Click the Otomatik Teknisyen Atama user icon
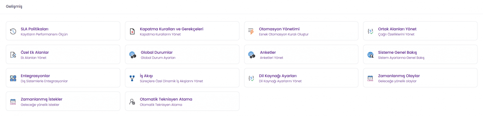 132,102
